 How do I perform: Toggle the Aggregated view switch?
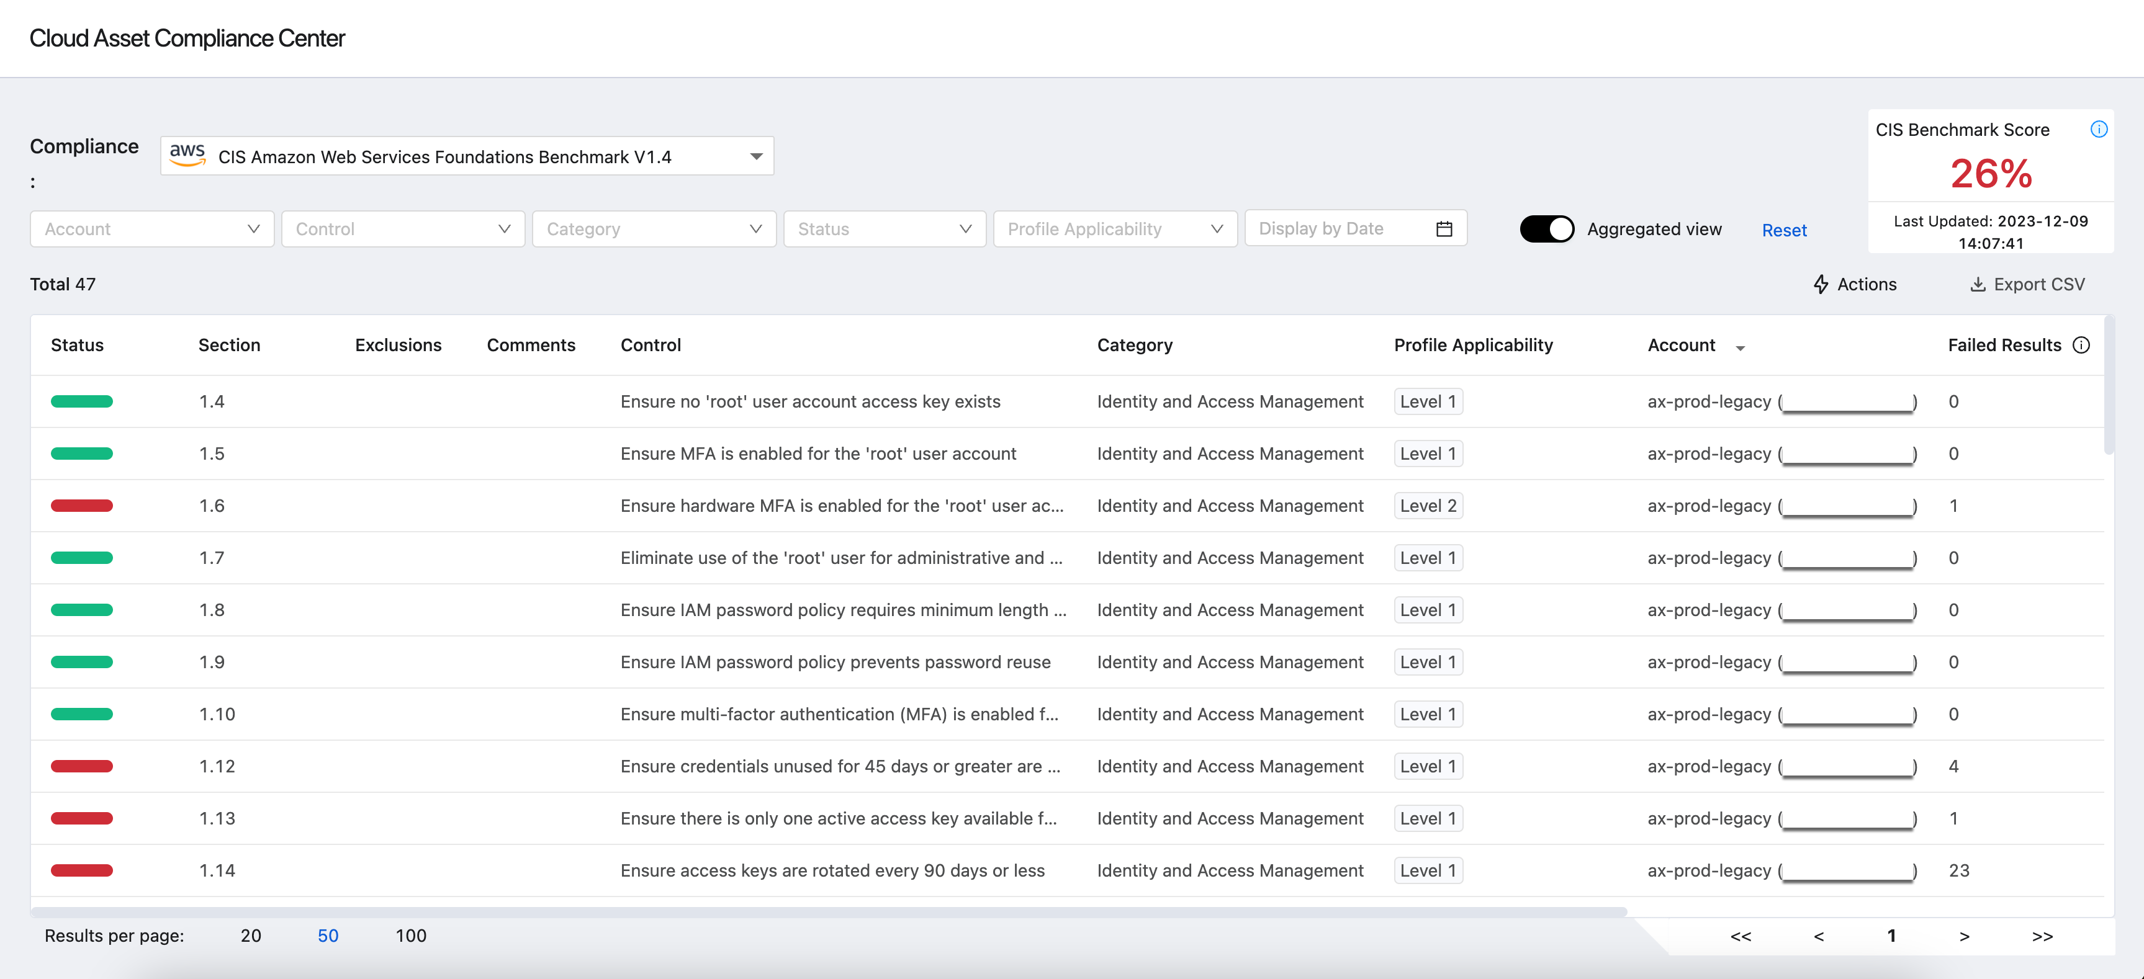point(1546,229)
